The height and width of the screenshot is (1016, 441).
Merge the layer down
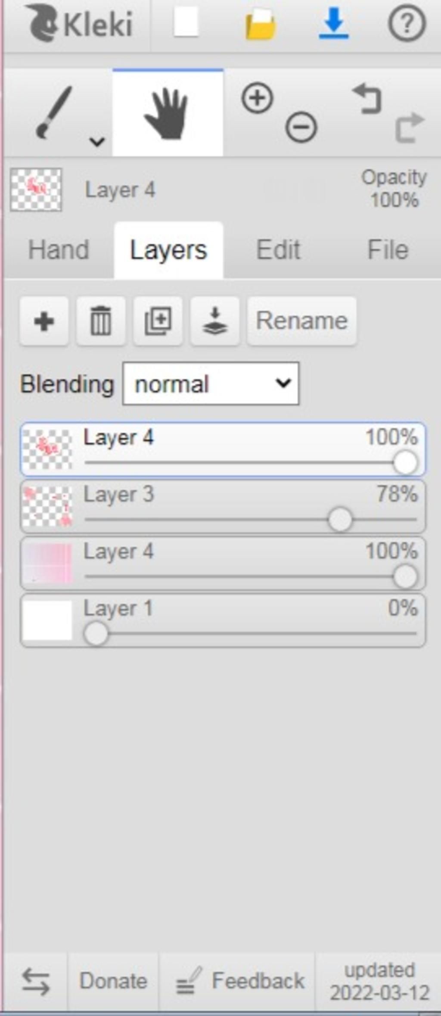click(x=215, y=321)
